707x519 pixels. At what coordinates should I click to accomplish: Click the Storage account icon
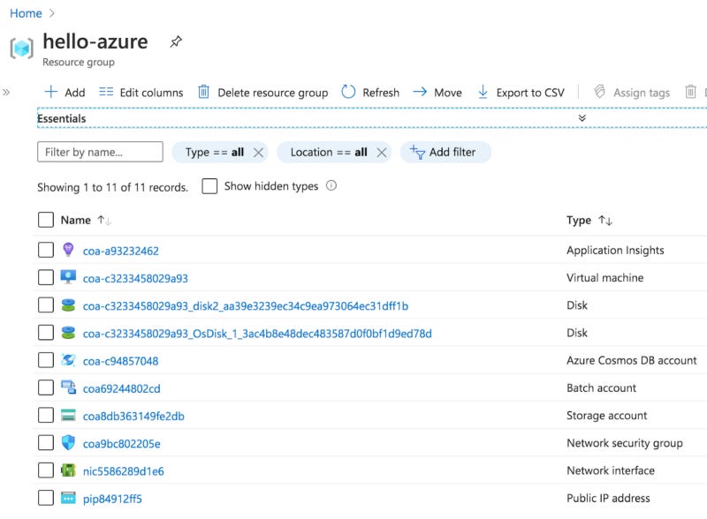[x=68, y=415]
